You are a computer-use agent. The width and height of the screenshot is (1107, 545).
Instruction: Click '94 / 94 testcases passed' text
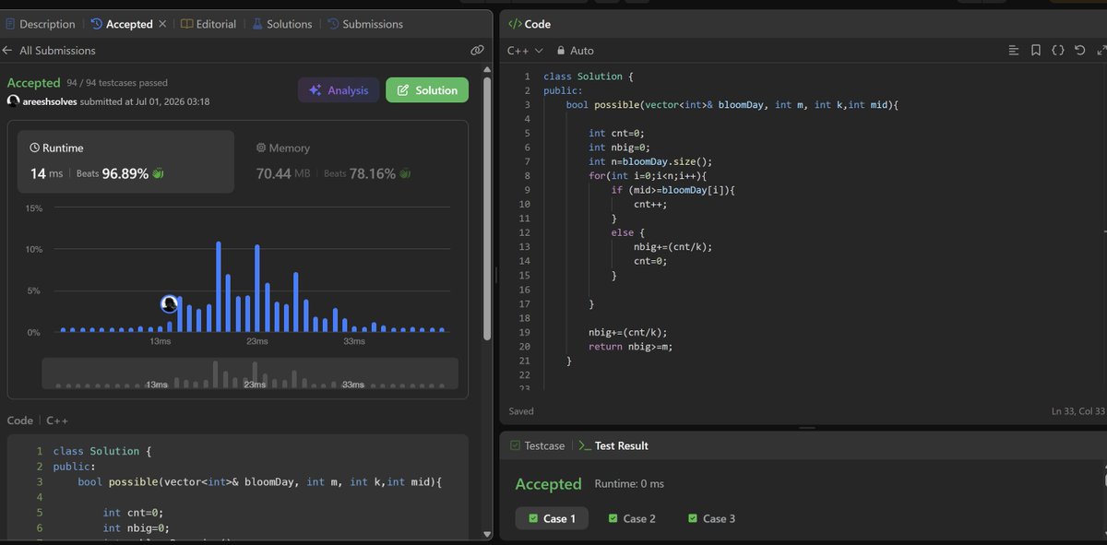117,83
